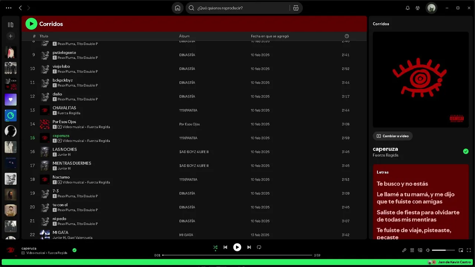Screen dimensions: 475x267
Task: Click video icon on Nocturno row
Action: tap(60, 182)
